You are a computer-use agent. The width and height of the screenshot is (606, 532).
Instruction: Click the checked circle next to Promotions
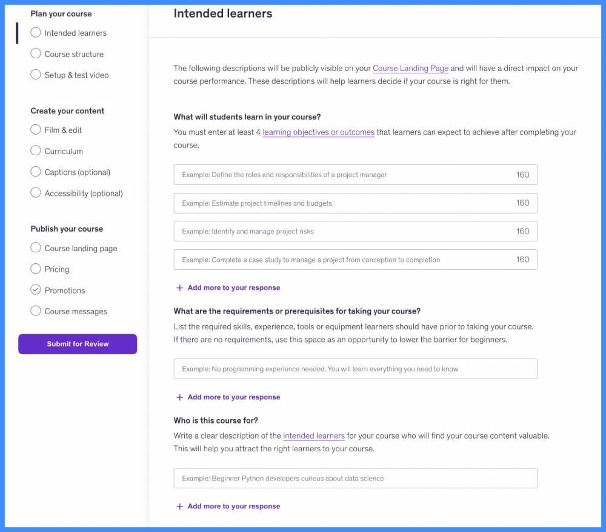click(36, 290)
